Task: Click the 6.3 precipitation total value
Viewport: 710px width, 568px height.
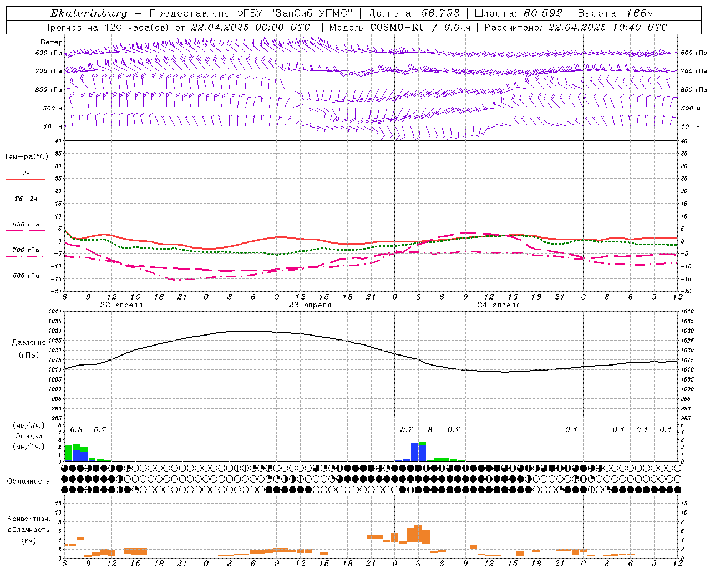Action: click(76, 429)
